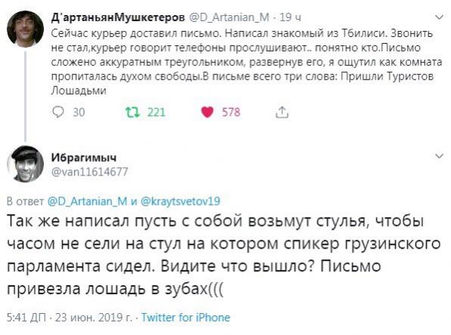Like the tweet with the heart icon

coord(207,112)
